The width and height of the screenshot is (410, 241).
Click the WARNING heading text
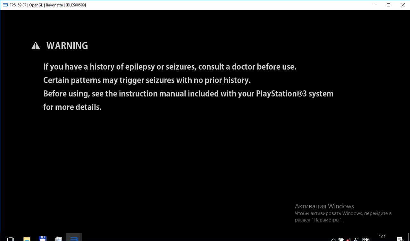pyautogui.click(x=67, y=46)
